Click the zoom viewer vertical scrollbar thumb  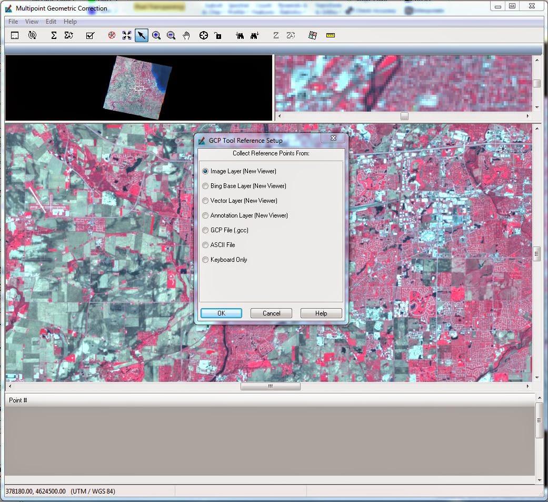point(537,84)
